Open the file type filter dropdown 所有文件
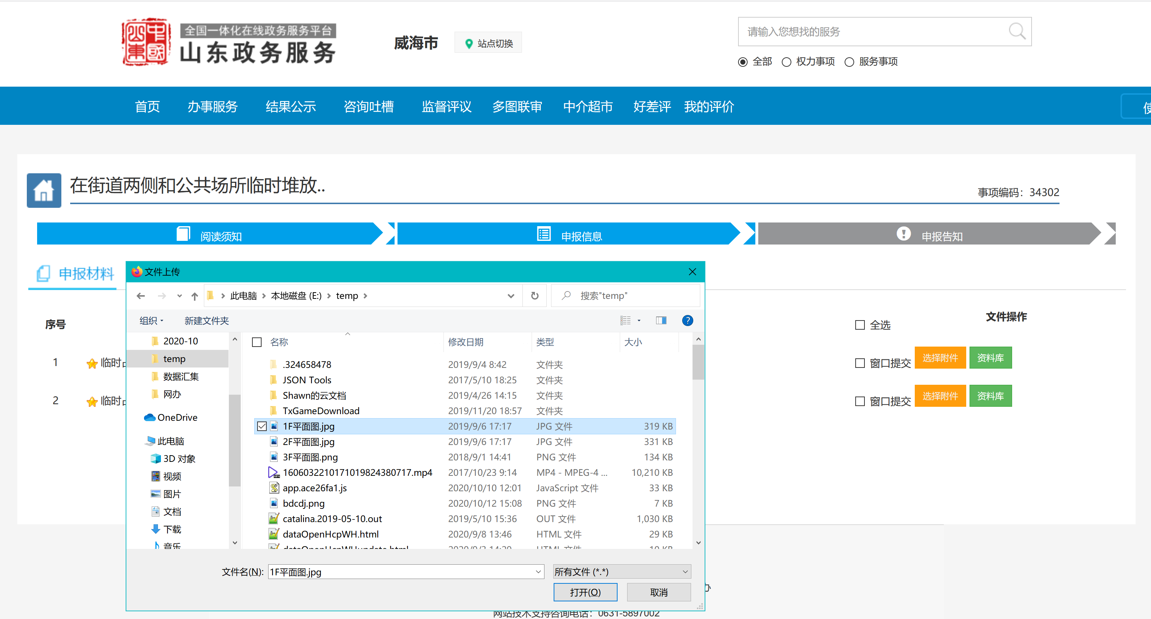The image size is (1151, 619). [x=622, y=572]
